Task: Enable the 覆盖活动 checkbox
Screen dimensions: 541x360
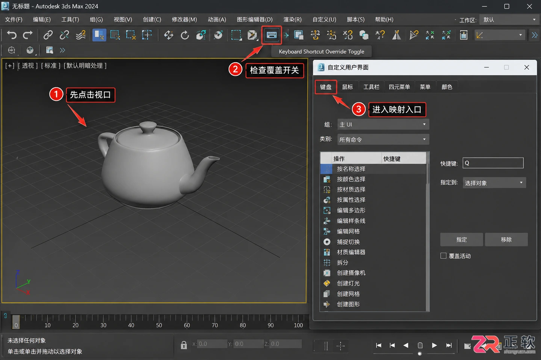Action: (x=443, y=256)
